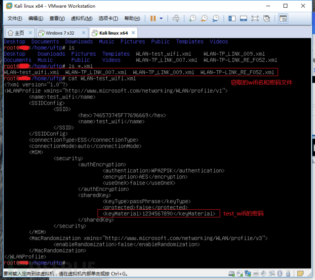Click the USB controller status icon
Viewport: 315px width, 280px height.
click(288, 274)
